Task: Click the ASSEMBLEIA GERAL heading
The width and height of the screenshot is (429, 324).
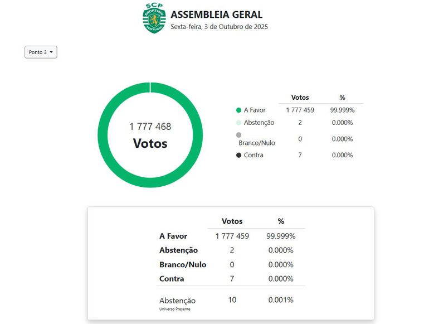Action: point(216,14)
